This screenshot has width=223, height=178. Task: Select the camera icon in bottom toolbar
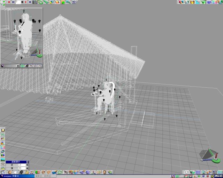(x=21, y=172)
